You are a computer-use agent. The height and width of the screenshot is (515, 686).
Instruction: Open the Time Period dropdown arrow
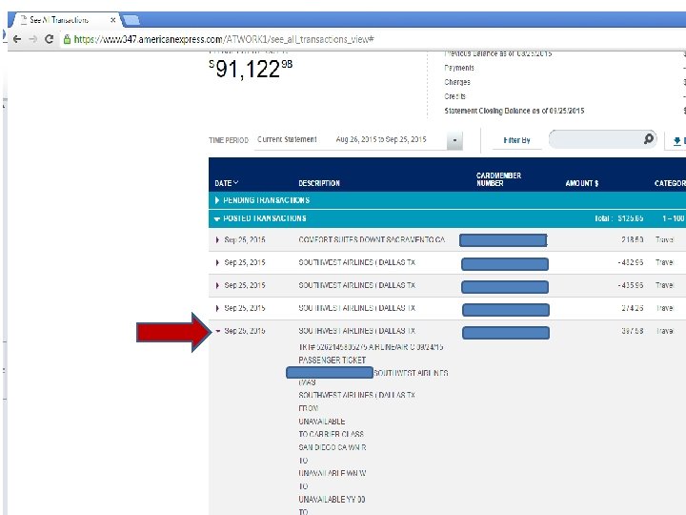(454, 140)
